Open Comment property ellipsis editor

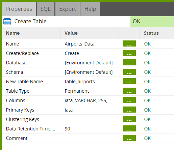(x=129, y=138)
